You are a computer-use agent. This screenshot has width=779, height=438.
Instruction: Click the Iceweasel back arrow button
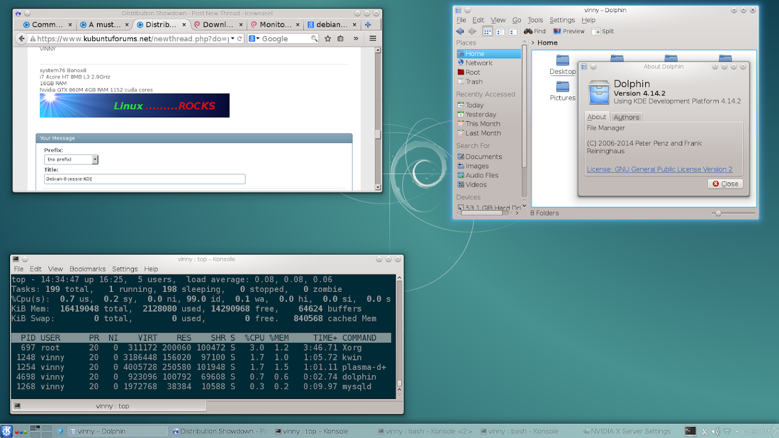point(21,39)
